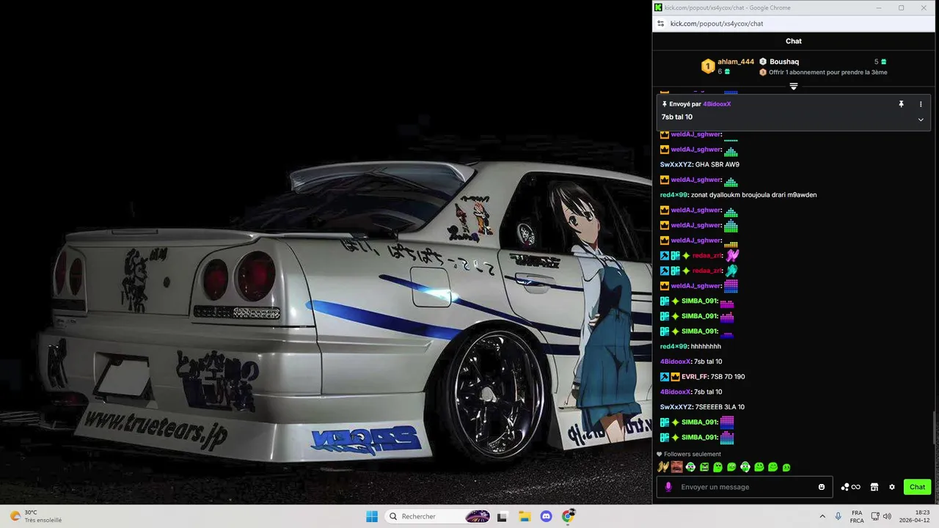Click Offrir 1 abonnement pour prendre la 3ème
This screenshot has height=528, width=939.
click(x=827, y=73)
